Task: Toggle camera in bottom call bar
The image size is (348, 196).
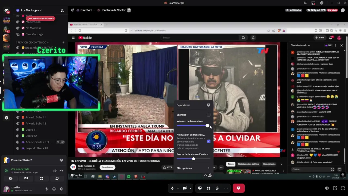Action: (x=185, y=188)
